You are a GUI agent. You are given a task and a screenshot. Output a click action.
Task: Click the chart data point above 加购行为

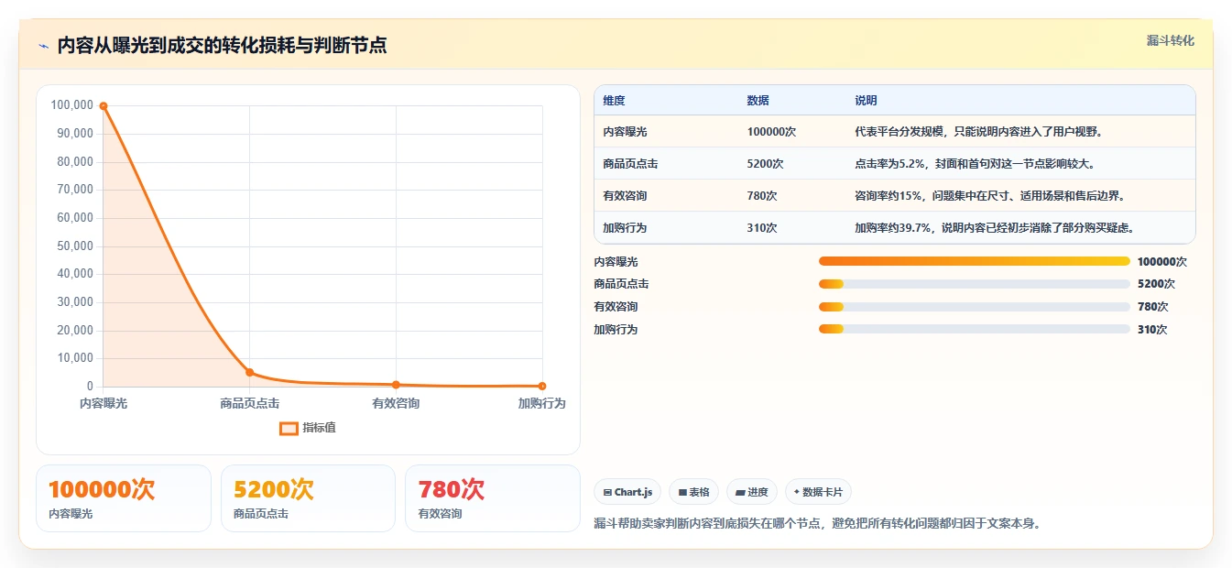coord(542,386)
